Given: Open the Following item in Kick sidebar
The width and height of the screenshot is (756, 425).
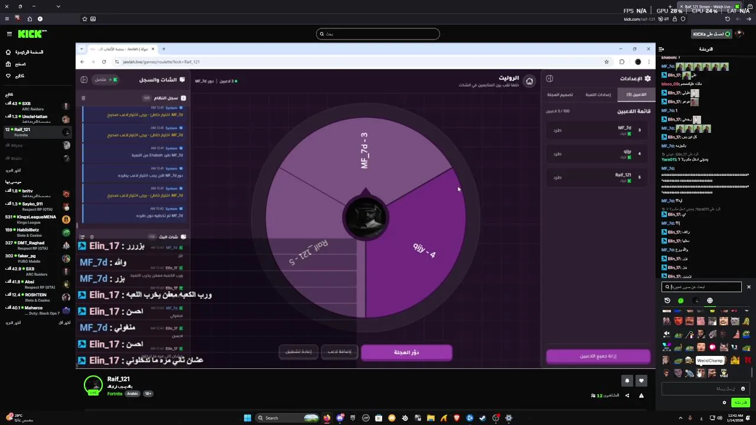Looking at the screenshot, I should (15, 76).
